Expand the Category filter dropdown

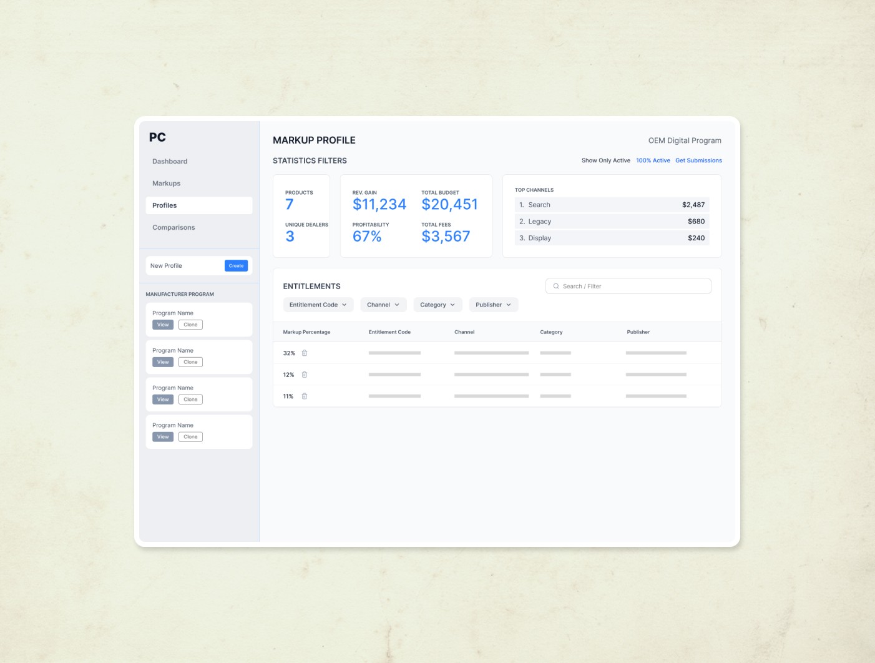[x=438, y=305]
